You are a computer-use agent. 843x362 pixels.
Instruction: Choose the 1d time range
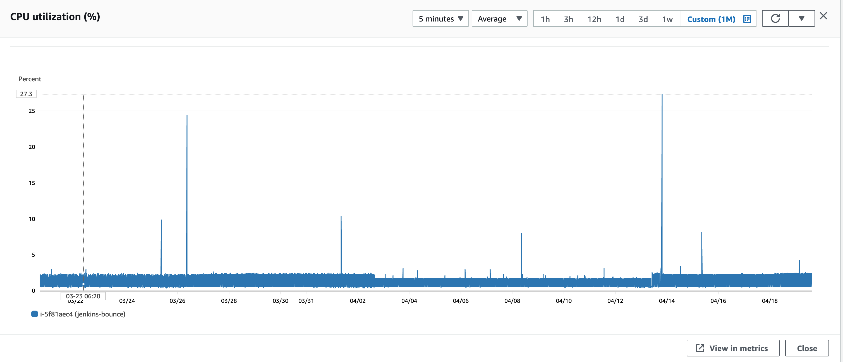pos(620,19)
